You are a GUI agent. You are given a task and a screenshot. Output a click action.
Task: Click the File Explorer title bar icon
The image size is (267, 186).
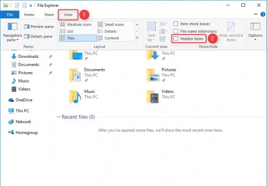(6, 5)
